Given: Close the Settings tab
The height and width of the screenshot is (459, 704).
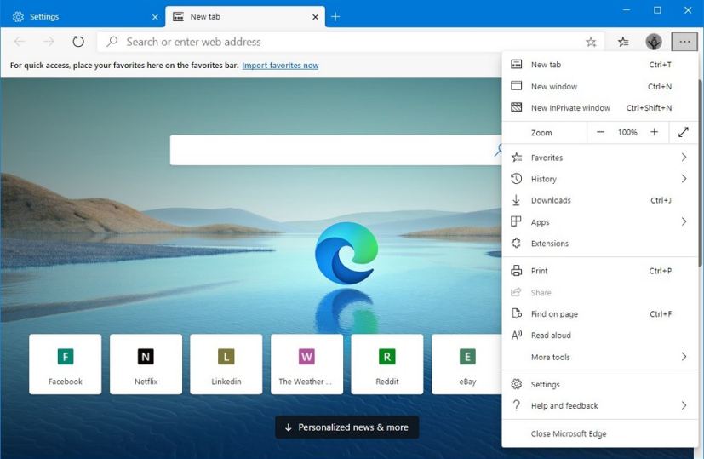Looking at the screenshot, I should pyautogui.click(x=155, y=17).
